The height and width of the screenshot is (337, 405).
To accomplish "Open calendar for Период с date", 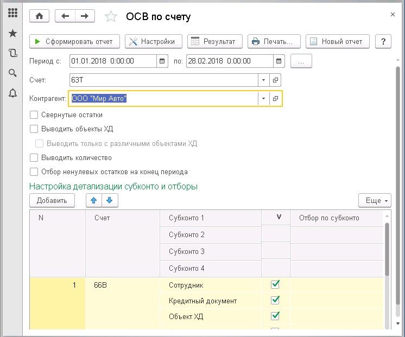I will (x=162, y=61).
